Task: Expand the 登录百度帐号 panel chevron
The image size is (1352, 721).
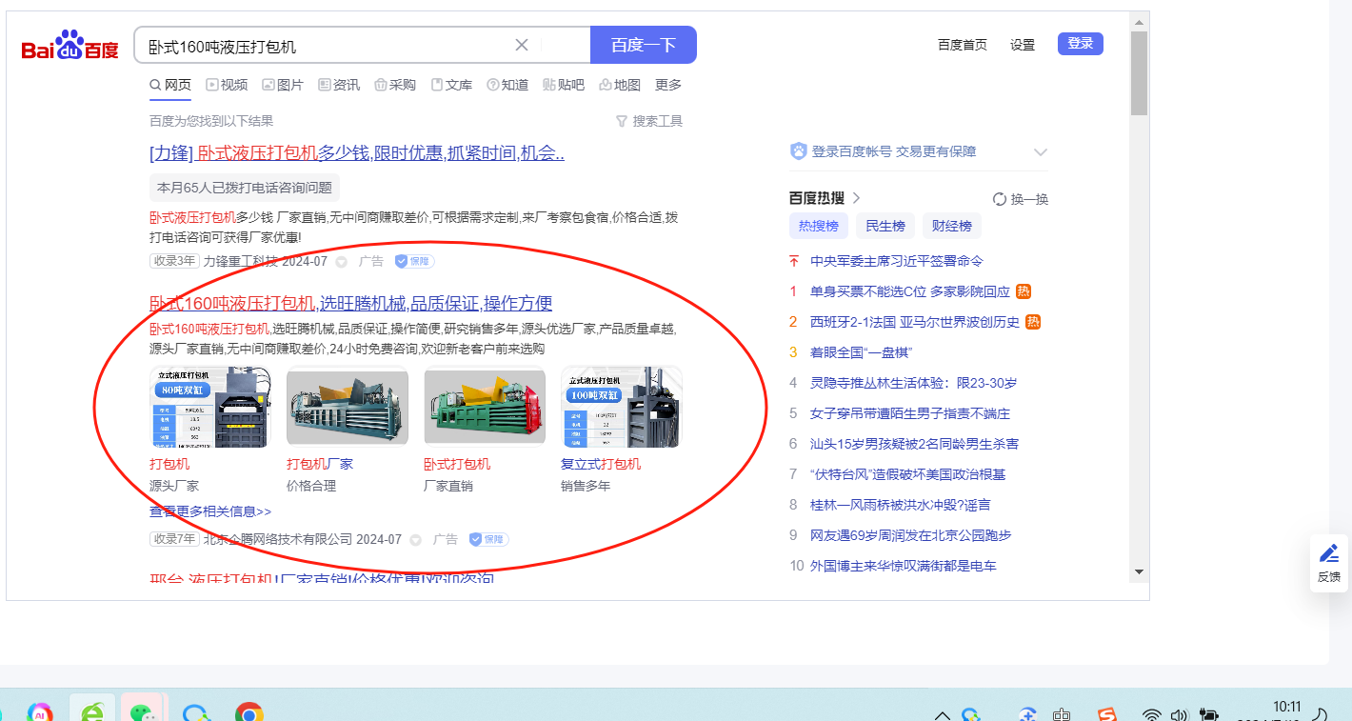Action: point(1041,152)
